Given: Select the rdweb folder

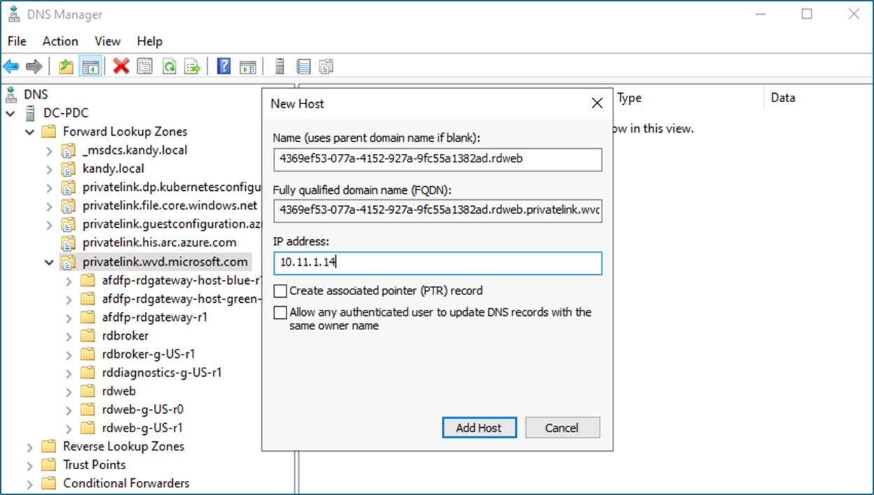Looking at the screenshot, I should point(118,391).
